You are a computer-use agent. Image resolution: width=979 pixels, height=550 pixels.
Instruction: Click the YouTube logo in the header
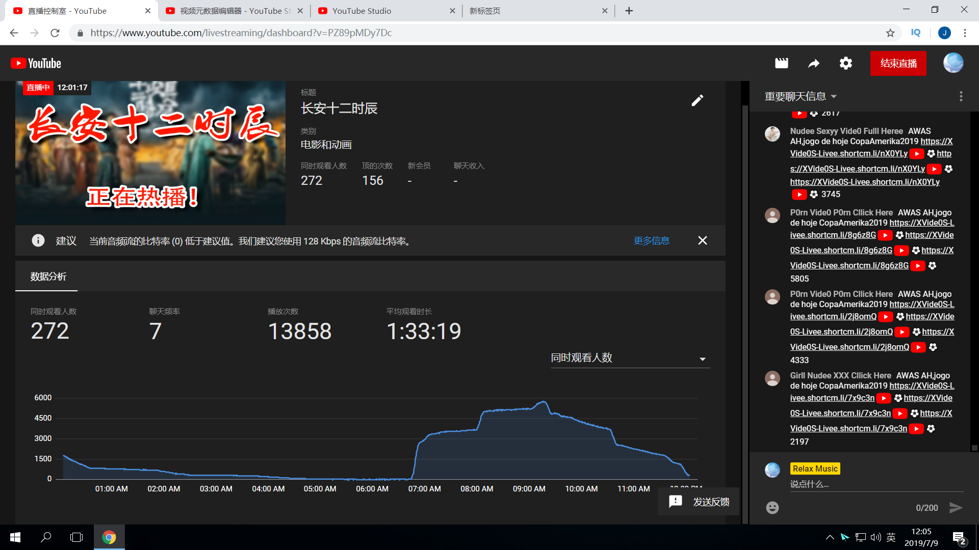pyautogui.click(x=36, y=63)
